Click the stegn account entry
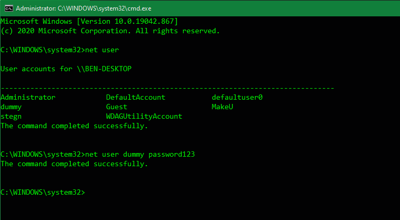 click(11, 117)
